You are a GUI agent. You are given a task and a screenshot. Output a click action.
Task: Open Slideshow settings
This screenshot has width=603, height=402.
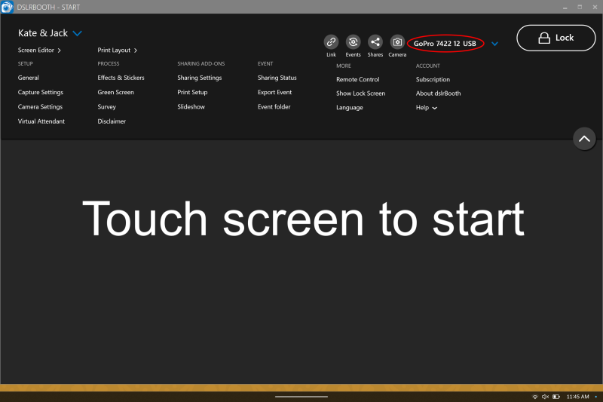(x=191, y=107)
